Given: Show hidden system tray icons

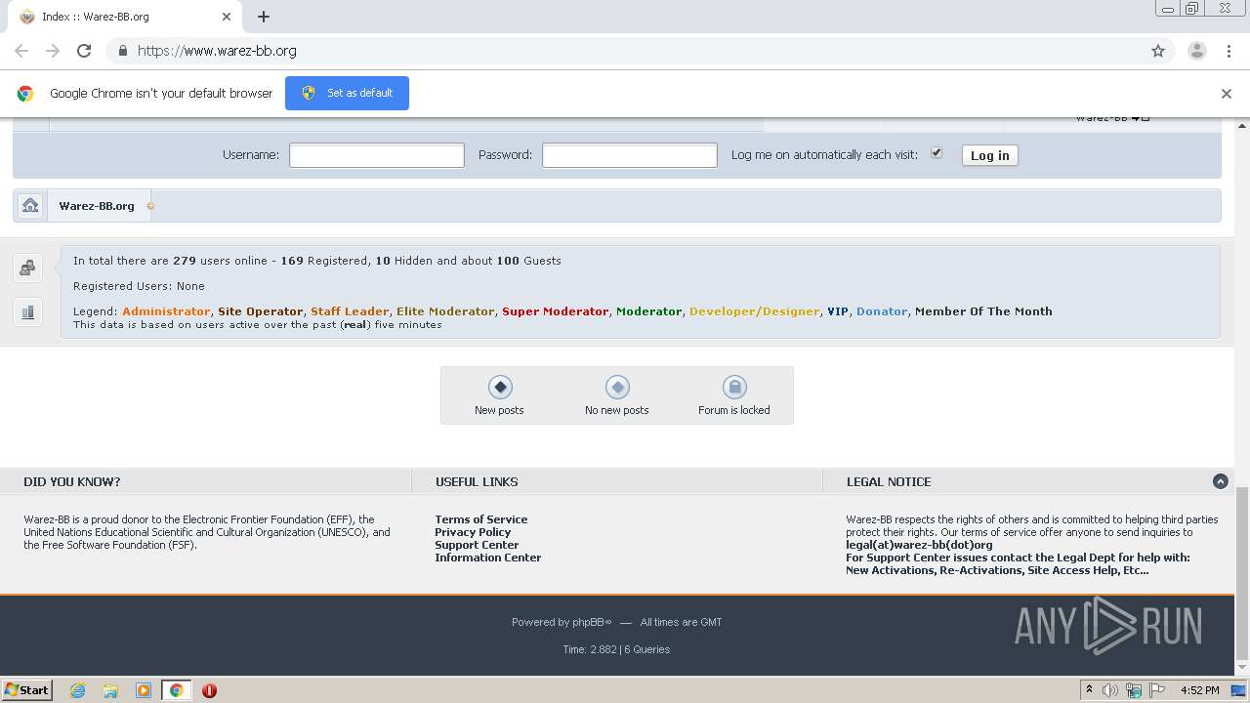Looking at the screenshot, I should pos(1089,690).
